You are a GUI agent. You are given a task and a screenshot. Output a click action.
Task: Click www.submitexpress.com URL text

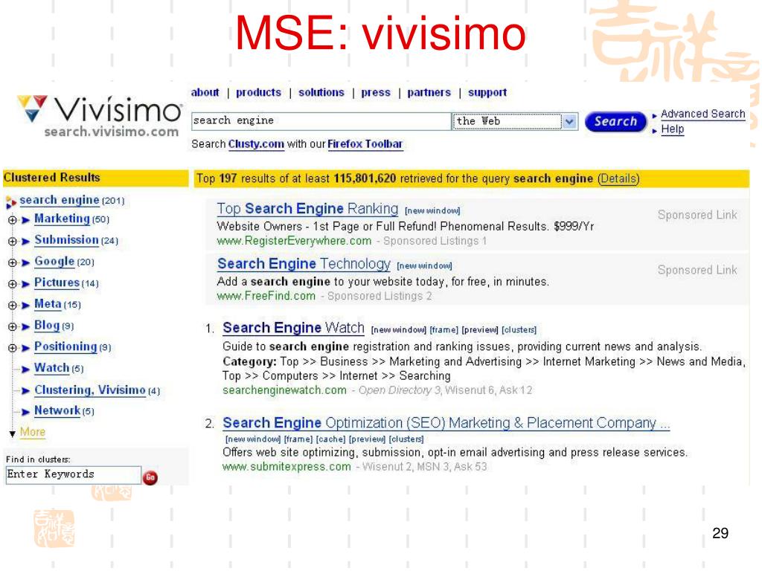point(286,467)
